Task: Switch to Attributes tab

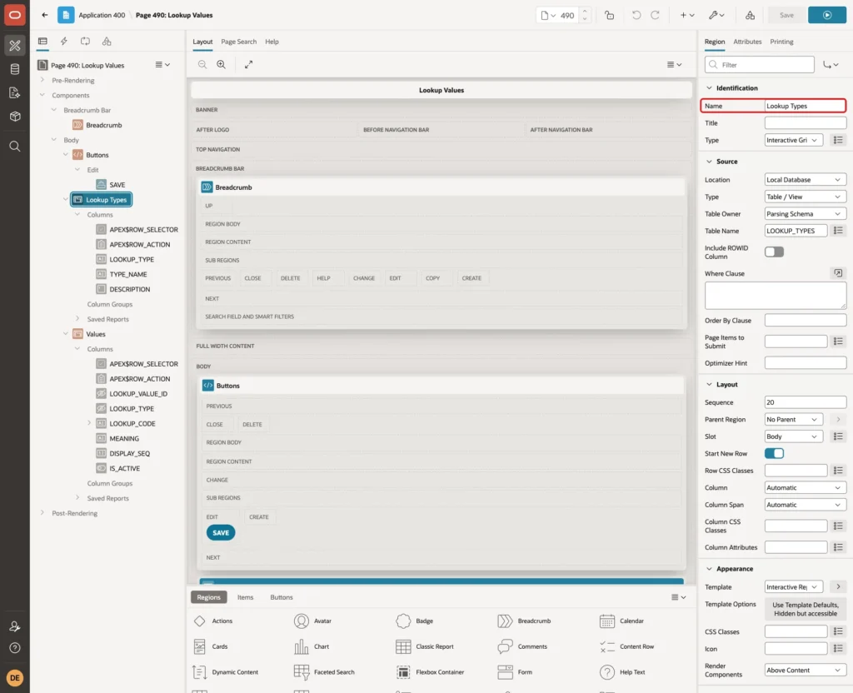Action: [x=747, y=42]
